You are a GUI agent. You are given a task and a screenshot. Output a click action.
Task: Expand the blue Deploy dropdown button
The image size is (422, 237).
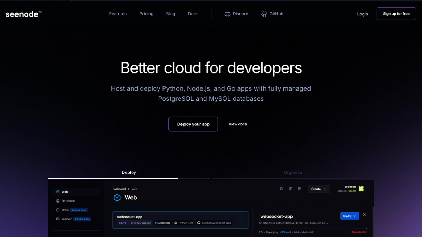coord(350,216)
